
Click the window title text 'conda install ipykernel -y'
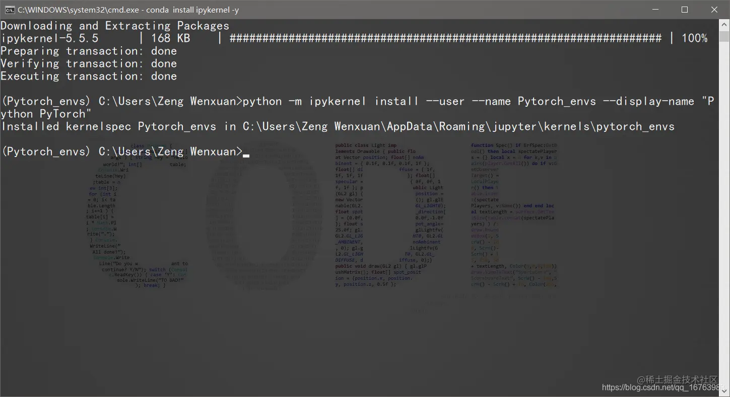[191, 10]
